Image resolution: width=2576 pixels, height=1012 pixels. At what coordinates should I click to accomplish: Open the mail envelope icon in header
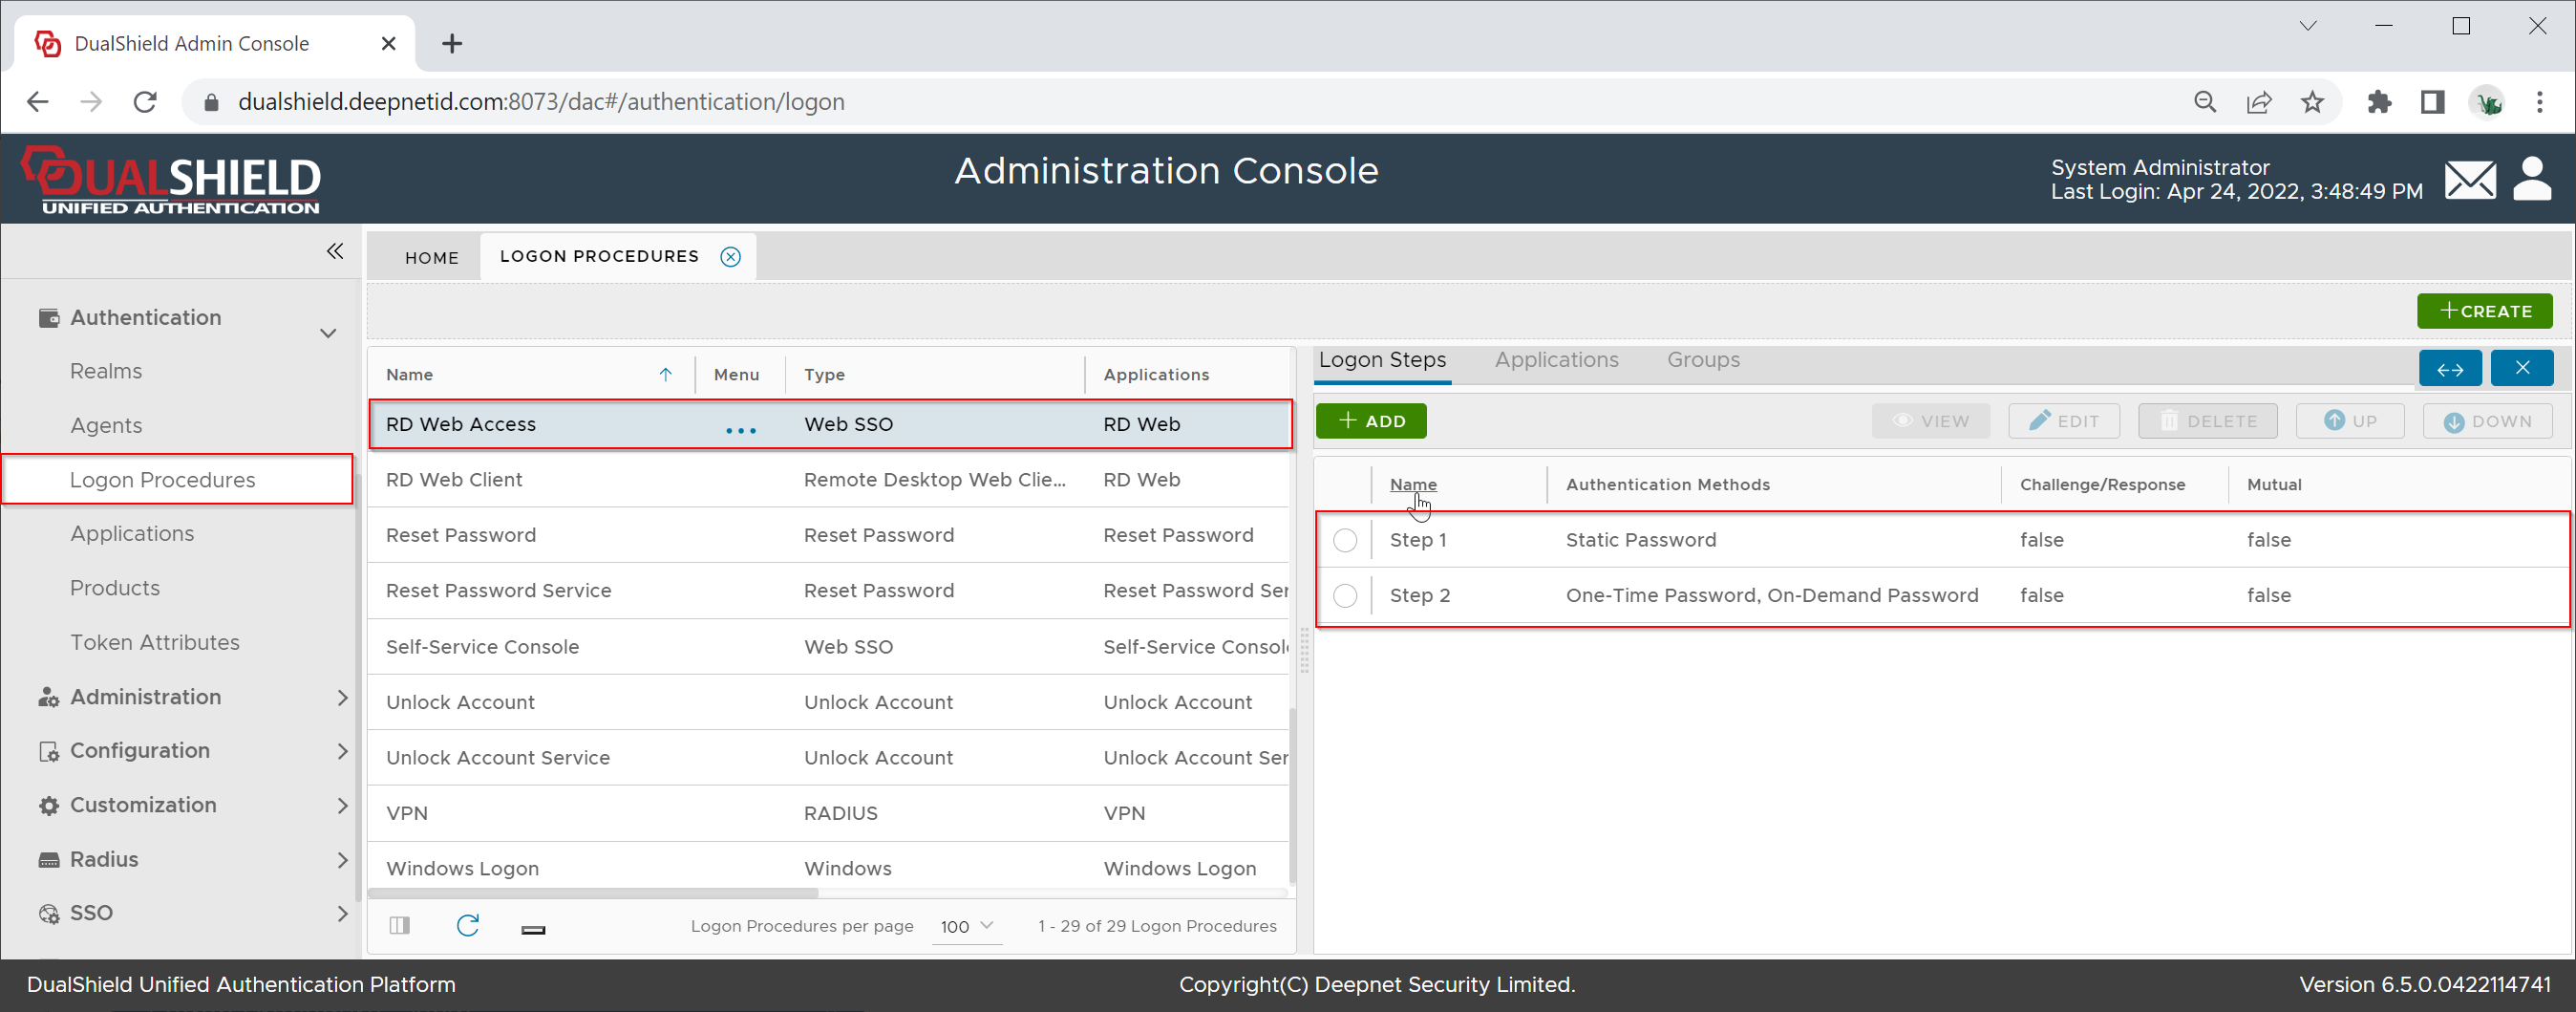pyautogui.click(x=2469, y=181)
